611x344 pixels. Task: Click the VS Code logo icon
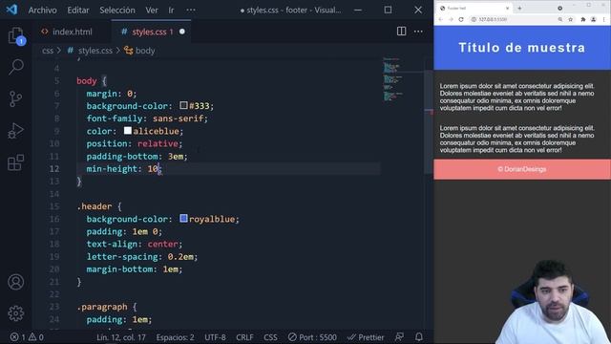(x=11, y=10)
